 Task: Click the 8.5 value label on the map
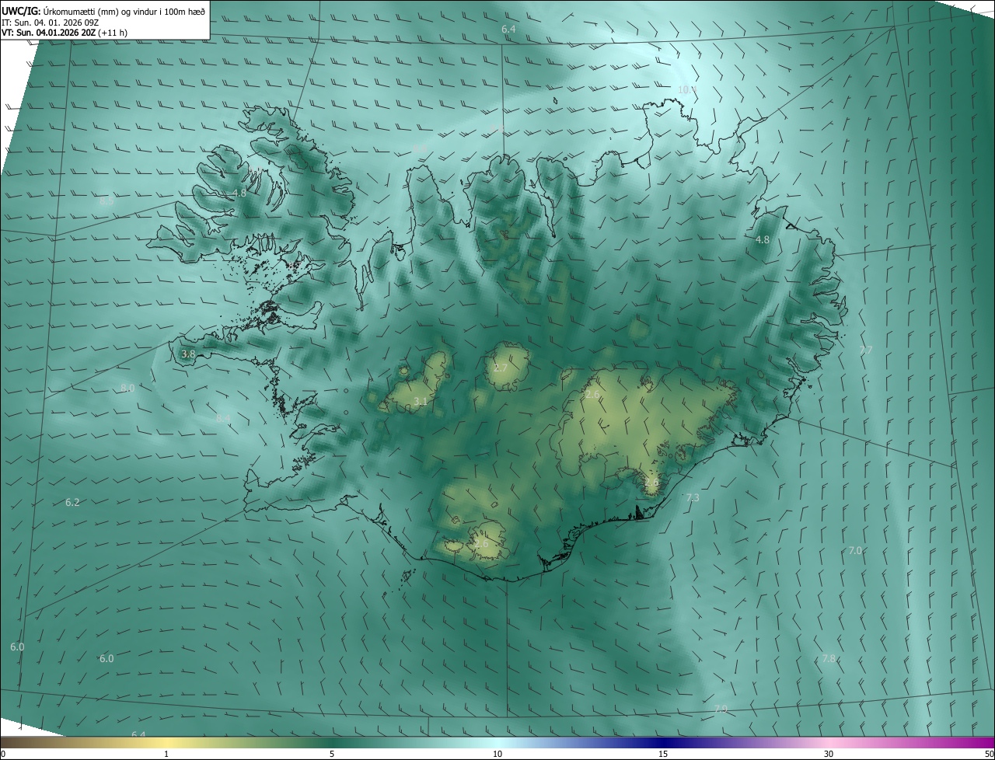point(106,200)
